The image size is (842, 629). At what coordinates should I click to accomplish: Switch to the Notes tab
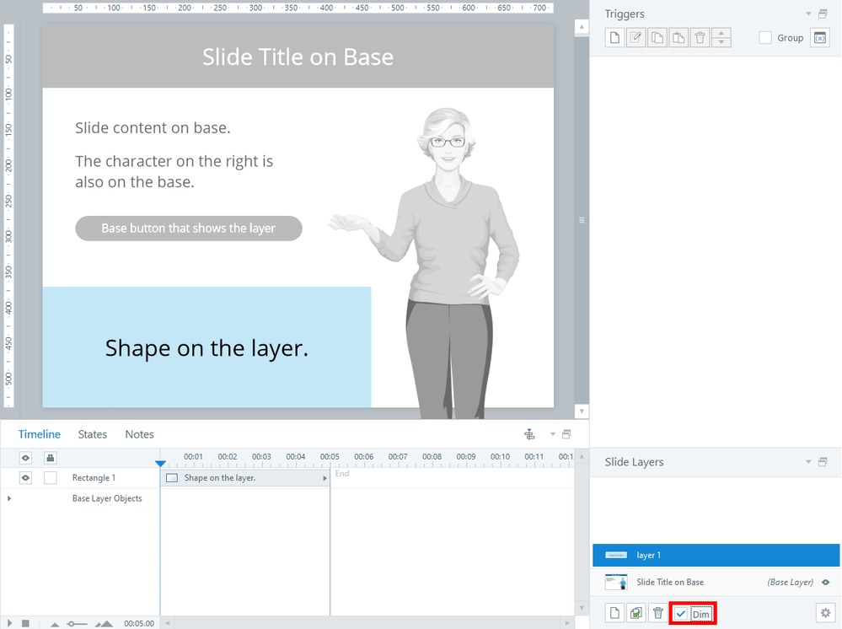point(140,434)
